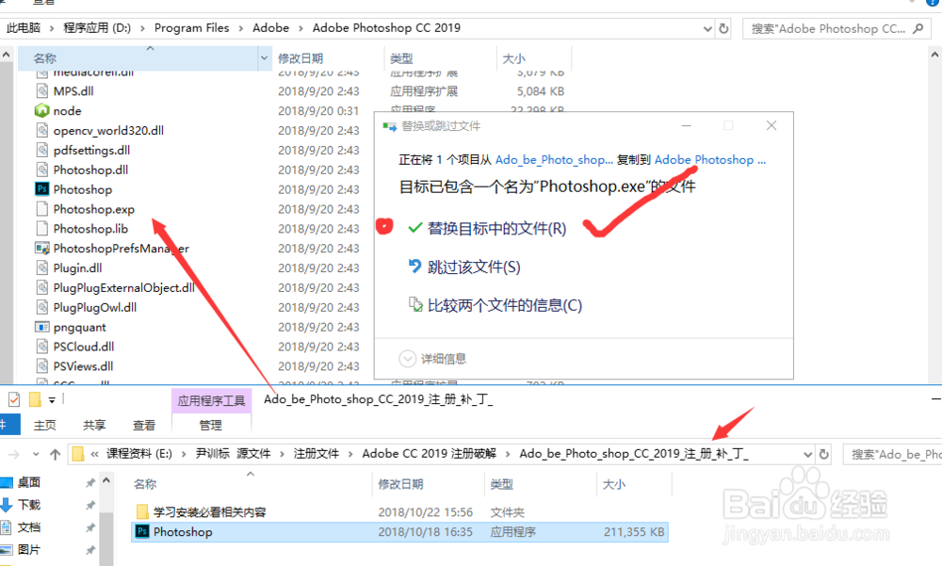The image size is (942, 566).
Task: Open 图片 in the quick access sidebar
Action: [29, 550]
